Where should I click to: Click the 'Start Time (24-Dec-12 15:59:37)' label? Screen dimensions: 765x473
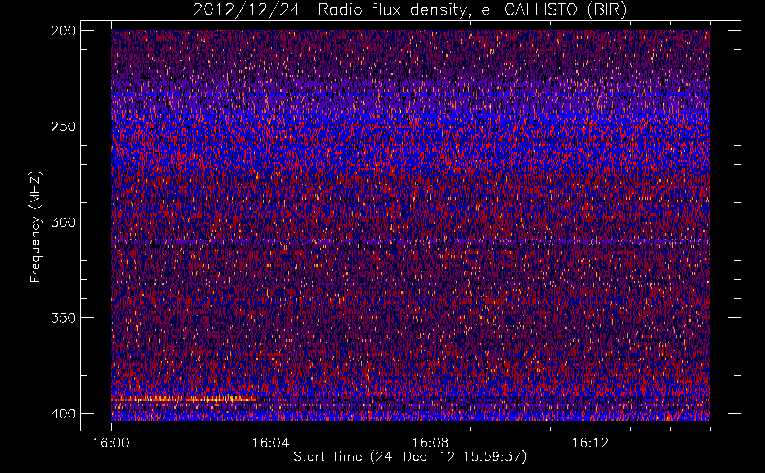pos(410,457)
